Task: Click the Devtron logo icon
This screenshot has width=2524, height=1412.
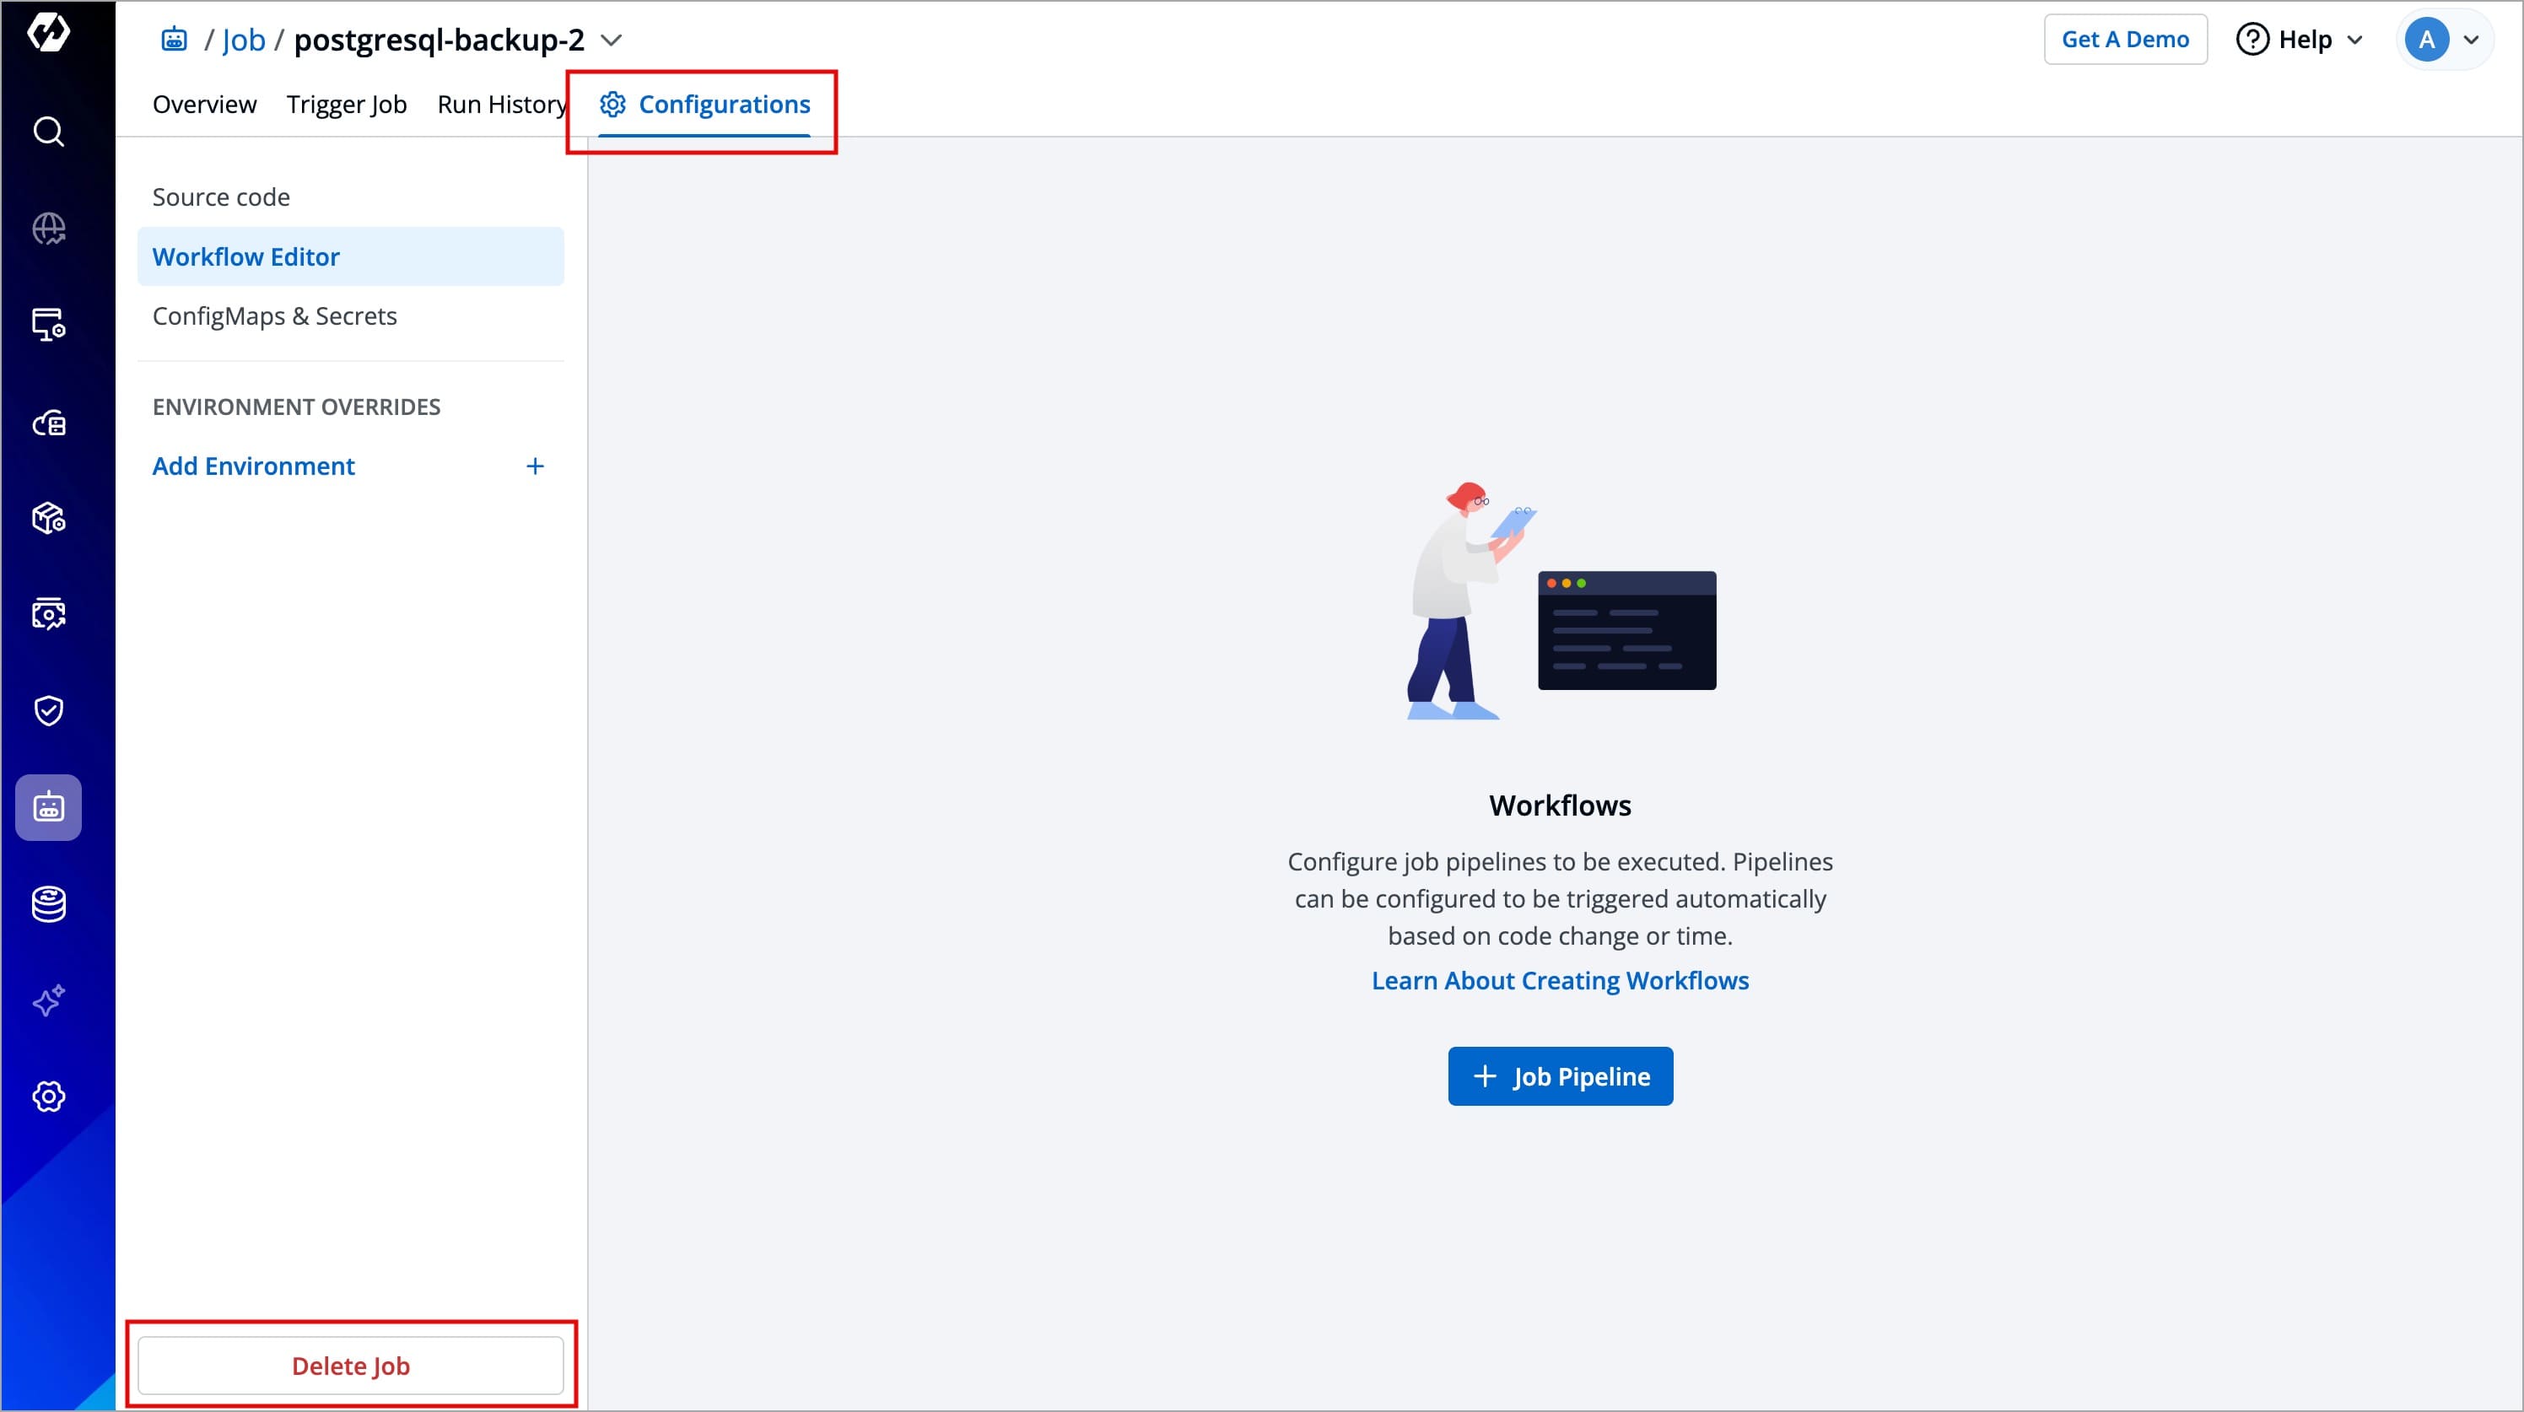Action: [x=48, y=32]
